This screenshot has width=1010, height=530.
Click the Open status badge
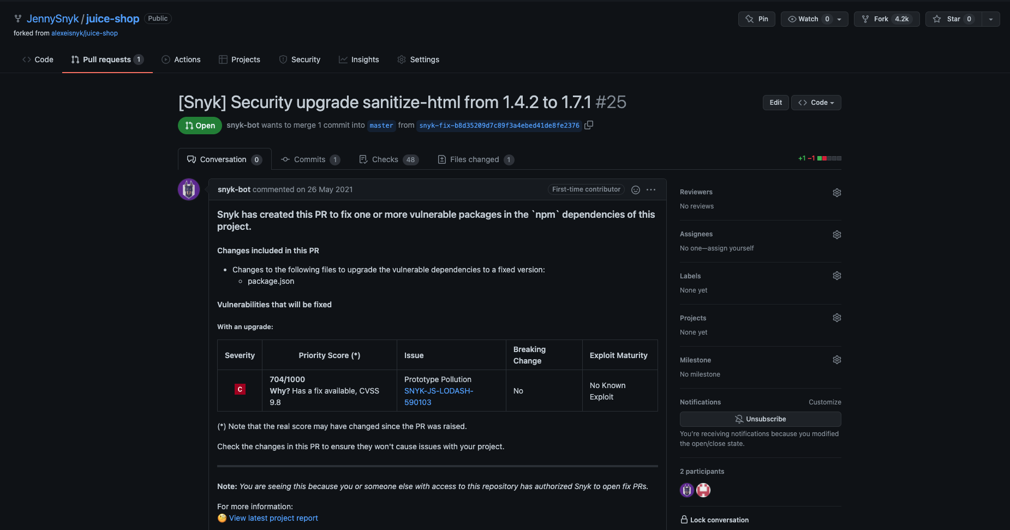tap(200, 126)
